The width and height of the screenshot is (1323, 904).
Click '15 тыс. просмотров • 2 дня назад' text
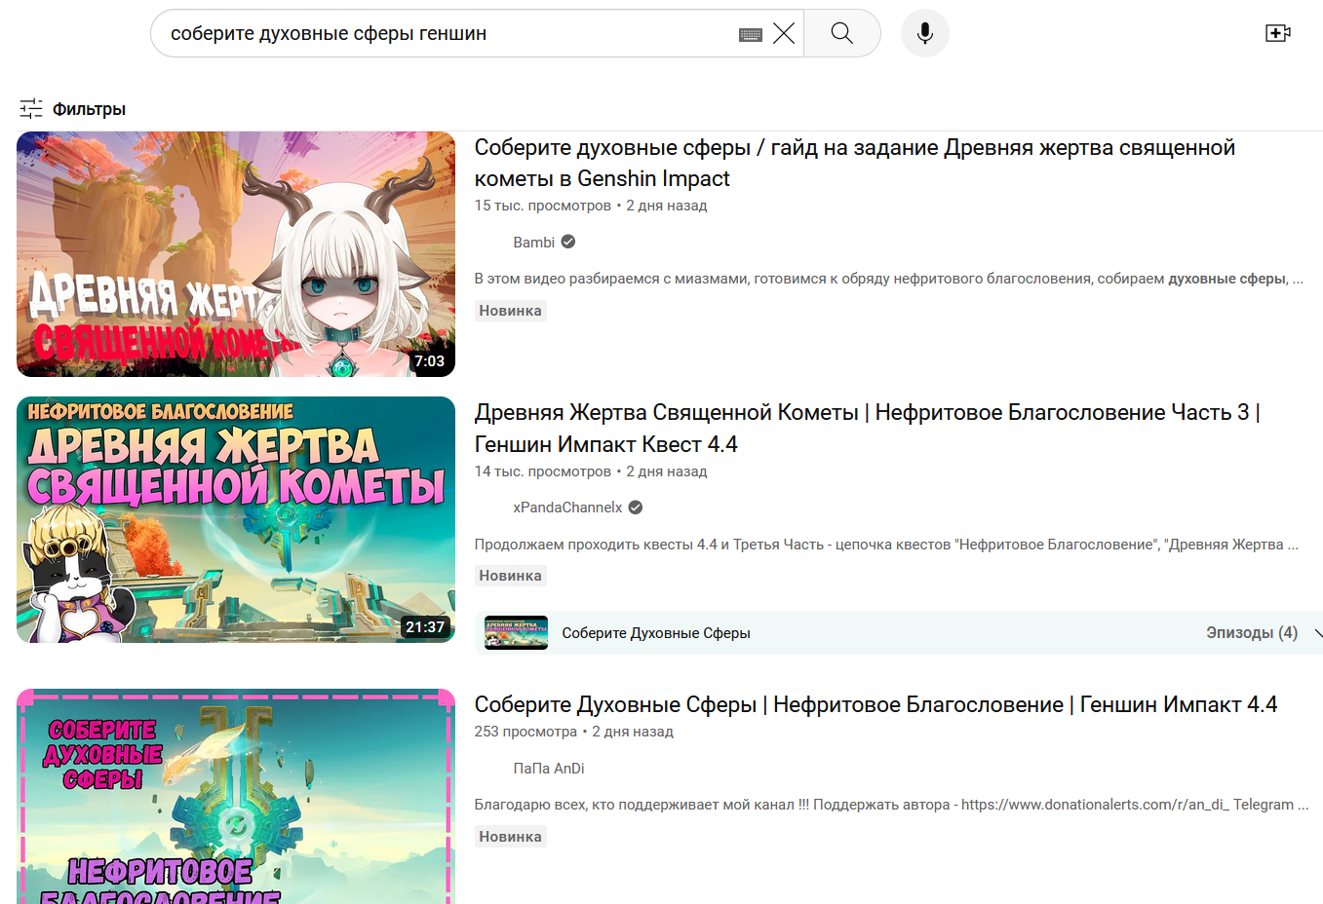click(x=591, y=206)
